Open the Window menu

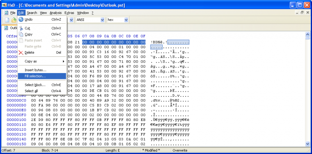tap(83, 13)
